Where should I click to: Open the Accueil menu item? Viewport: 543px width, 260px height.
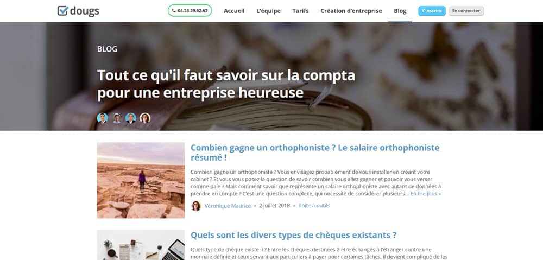click(234, 11)
